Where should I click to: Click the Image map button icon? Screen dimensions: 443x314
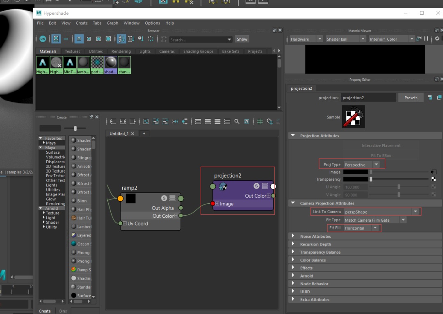click(434, 172)
